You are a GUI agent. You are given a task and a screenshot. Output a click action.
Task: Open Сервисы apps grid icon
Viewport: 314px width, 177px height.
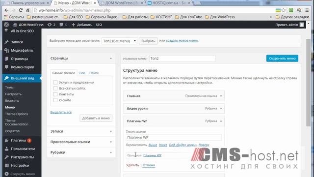pos(5,17)
